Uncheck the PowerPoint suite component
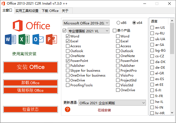Screen dimensions: 176x123 click(68, 61)
